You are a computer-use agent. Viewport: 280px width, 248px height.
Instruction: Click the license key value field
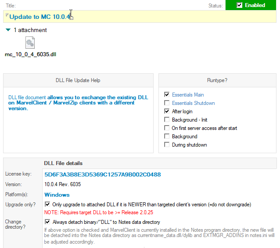click(103, 174)
